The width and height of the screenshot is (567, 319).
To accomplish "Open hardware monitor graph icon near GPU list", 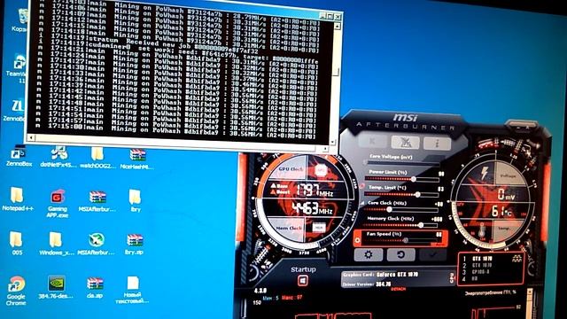I will click(517, 258).
